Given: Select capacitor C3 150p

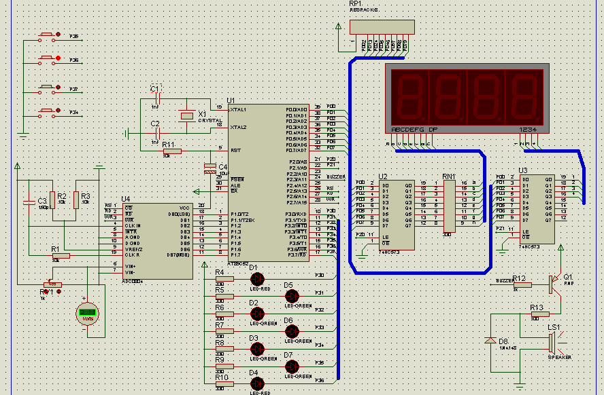Looking at the screenshot, I should point(29,202).
